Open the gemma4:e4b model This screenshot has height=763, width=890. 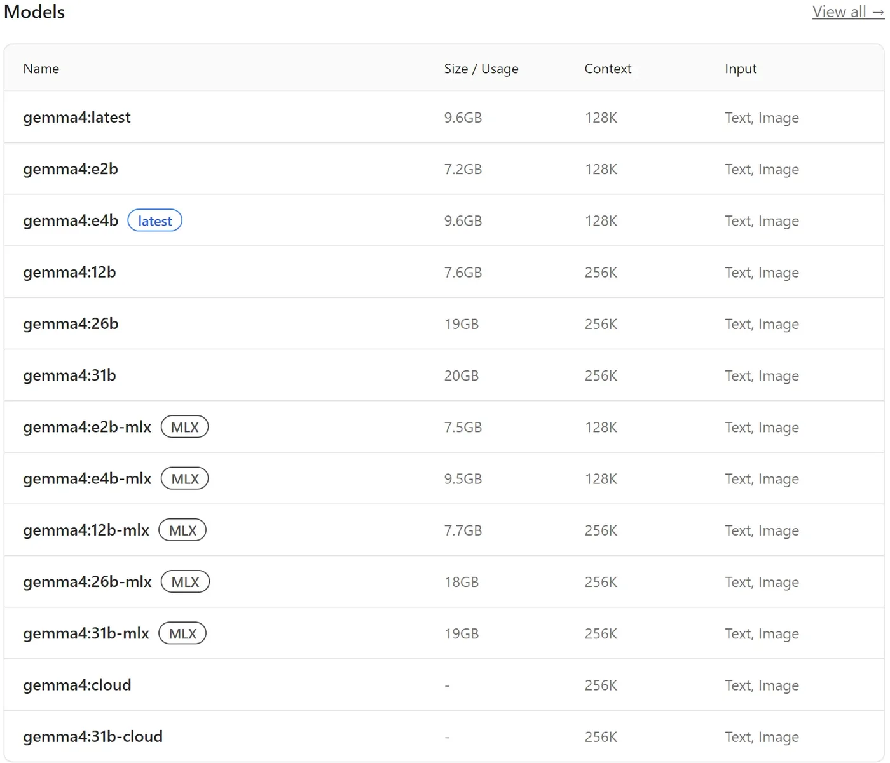click(71, 220)
